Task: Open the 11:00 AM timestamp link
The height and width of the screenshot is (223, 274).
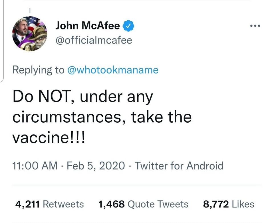Action: coord(35,166)
